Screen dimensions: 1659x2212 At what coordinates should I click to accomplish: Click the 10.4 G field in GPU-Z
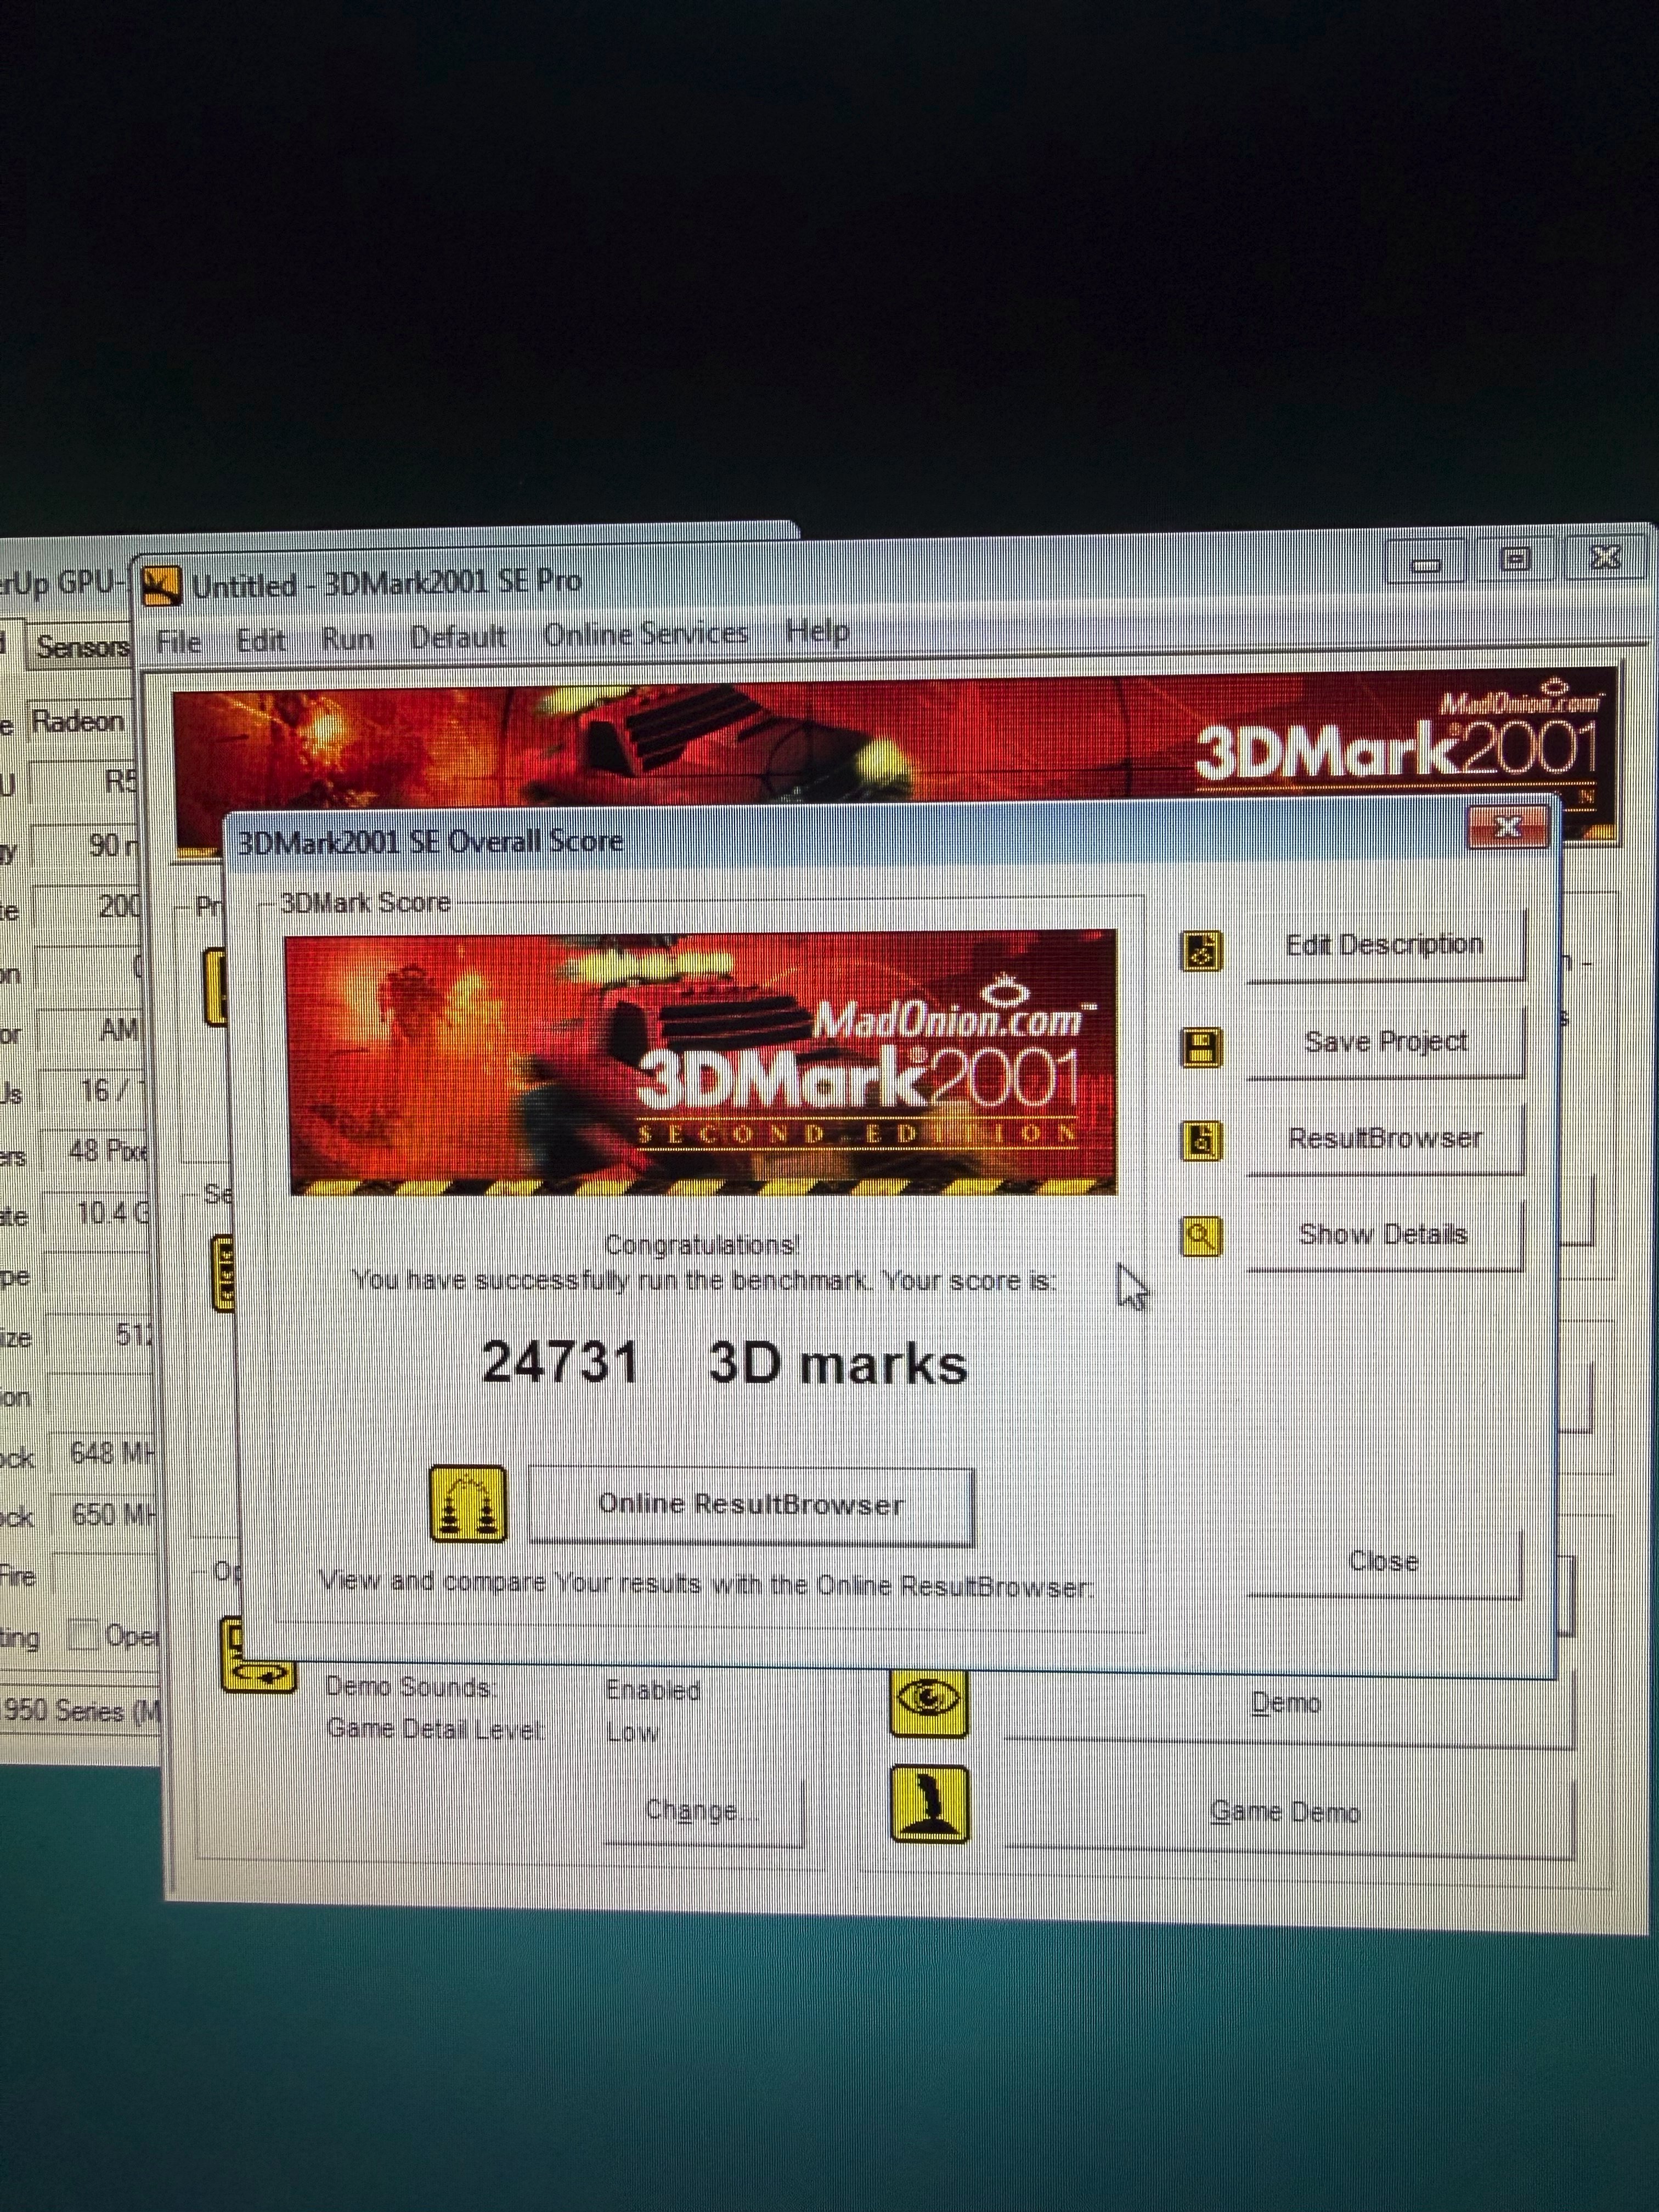pyautogui.click(x=98, y=1214)
